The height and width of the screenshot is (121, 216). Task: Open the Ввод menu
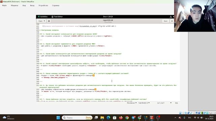[32, 5]
